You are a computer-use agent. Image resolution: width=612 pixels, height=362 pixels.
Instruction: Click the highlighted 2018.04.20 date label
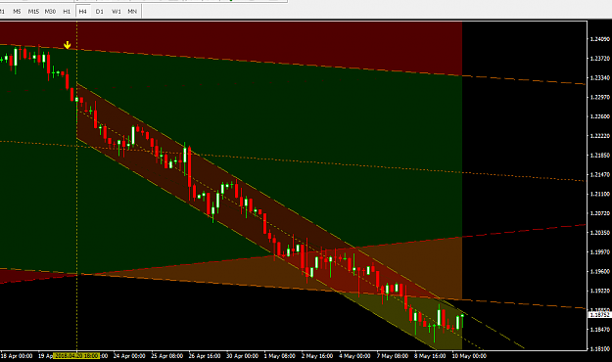(x=76, y=356)
